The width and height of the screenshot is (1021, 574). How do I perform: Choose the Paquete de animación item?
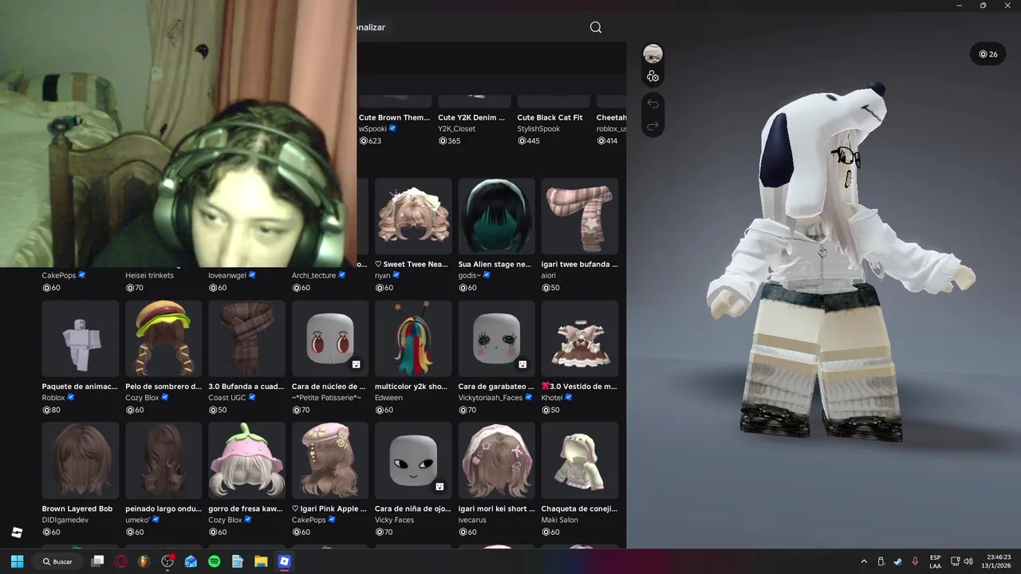pyautogui.click(x=81, y=338)
